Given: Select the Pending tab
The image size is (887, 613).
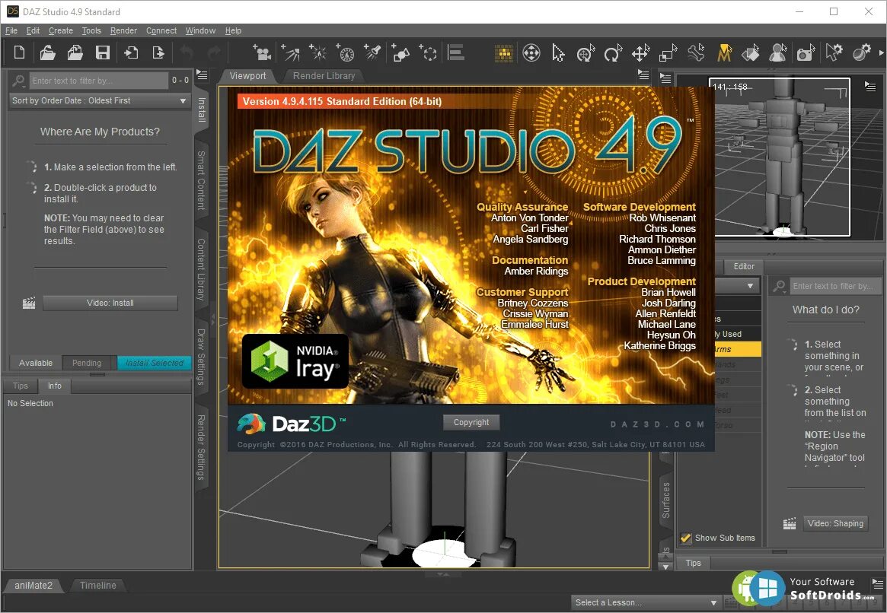Looking at the screenshot, I should pyautogui.click(x=87, y=363).
